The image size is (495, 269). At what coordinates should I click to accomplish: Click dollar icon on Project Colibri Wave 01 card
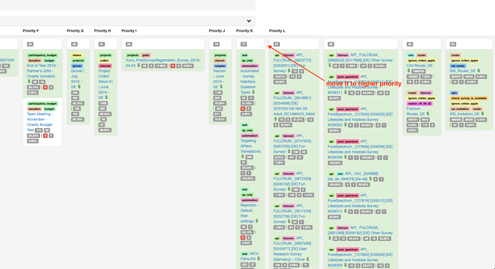pyautogui.click(x=106, y=97)
